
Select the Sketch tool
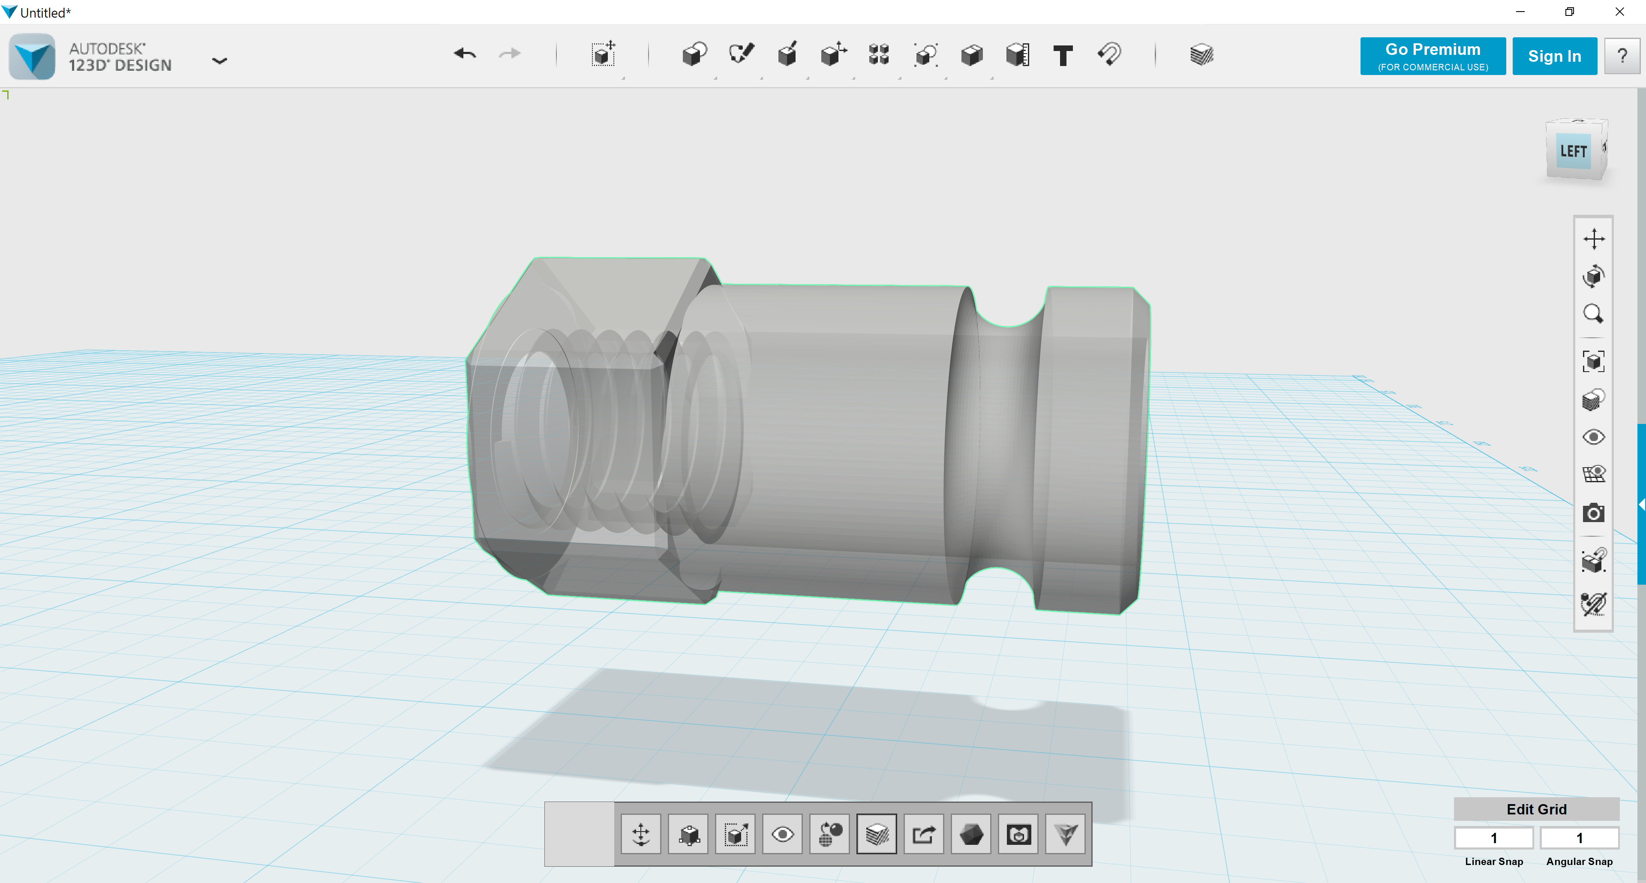[741, 55]
